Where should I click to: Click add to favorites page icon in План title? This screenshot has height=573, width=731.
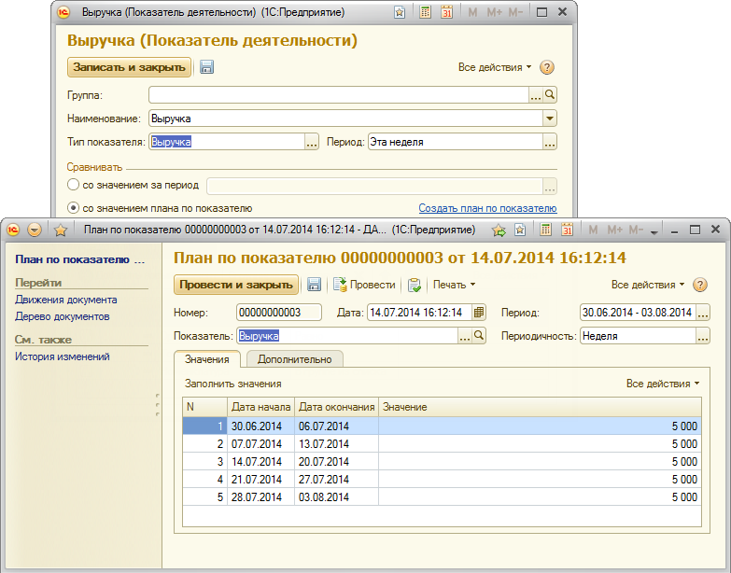click(520, 230)
